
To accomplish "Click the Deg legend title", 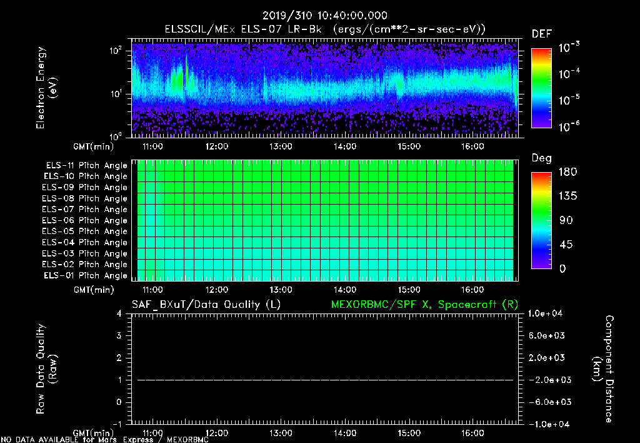I will (x=541, y=158).
